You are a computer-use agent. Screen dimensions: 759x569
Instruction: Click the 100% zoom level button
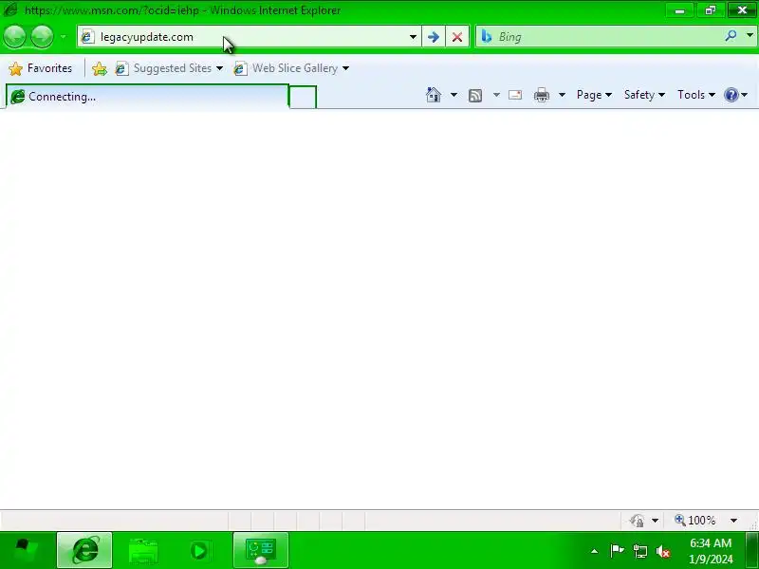click(x=695, y=521)
